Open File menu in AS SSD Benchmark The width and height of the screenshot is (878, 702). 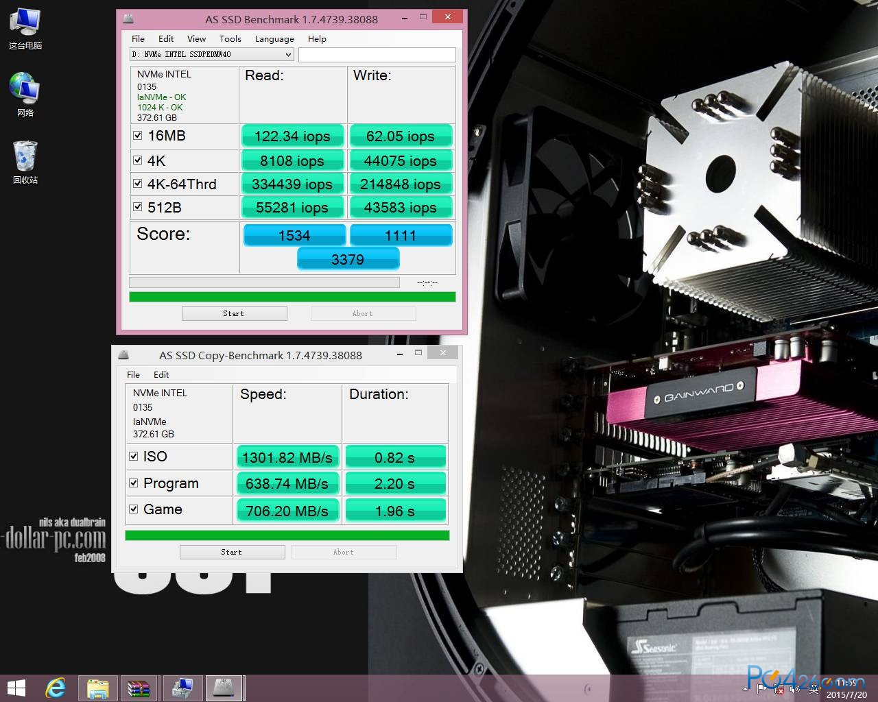pos(138,39)
